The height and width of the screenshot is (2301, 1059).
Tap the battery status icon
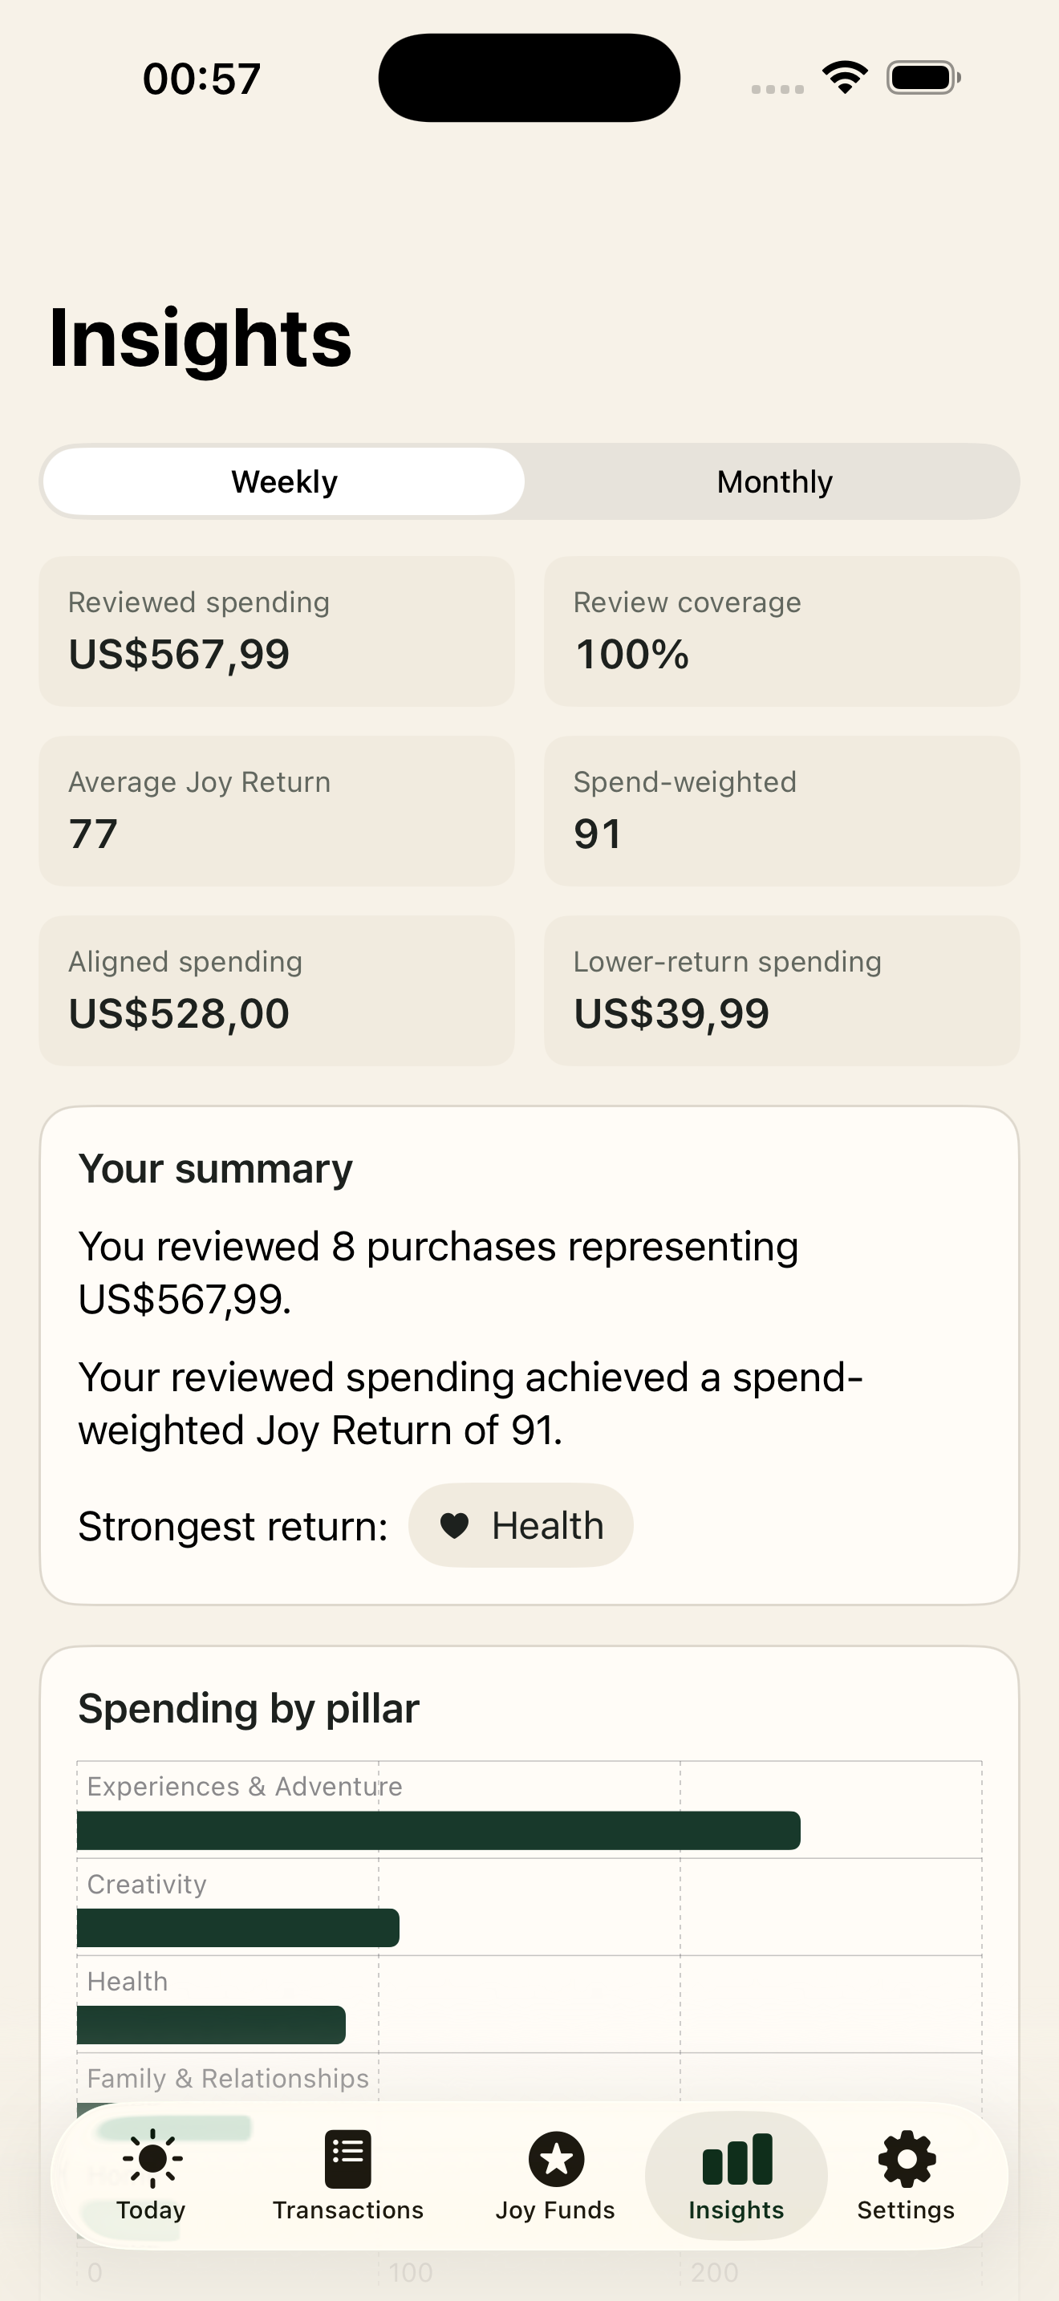[923, 77]
